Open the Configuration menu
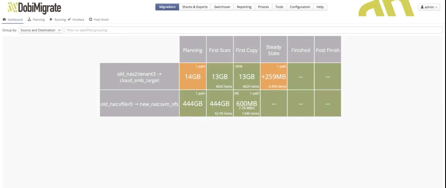The width and height of the screenshot is (446, 188). click(300, 7)
